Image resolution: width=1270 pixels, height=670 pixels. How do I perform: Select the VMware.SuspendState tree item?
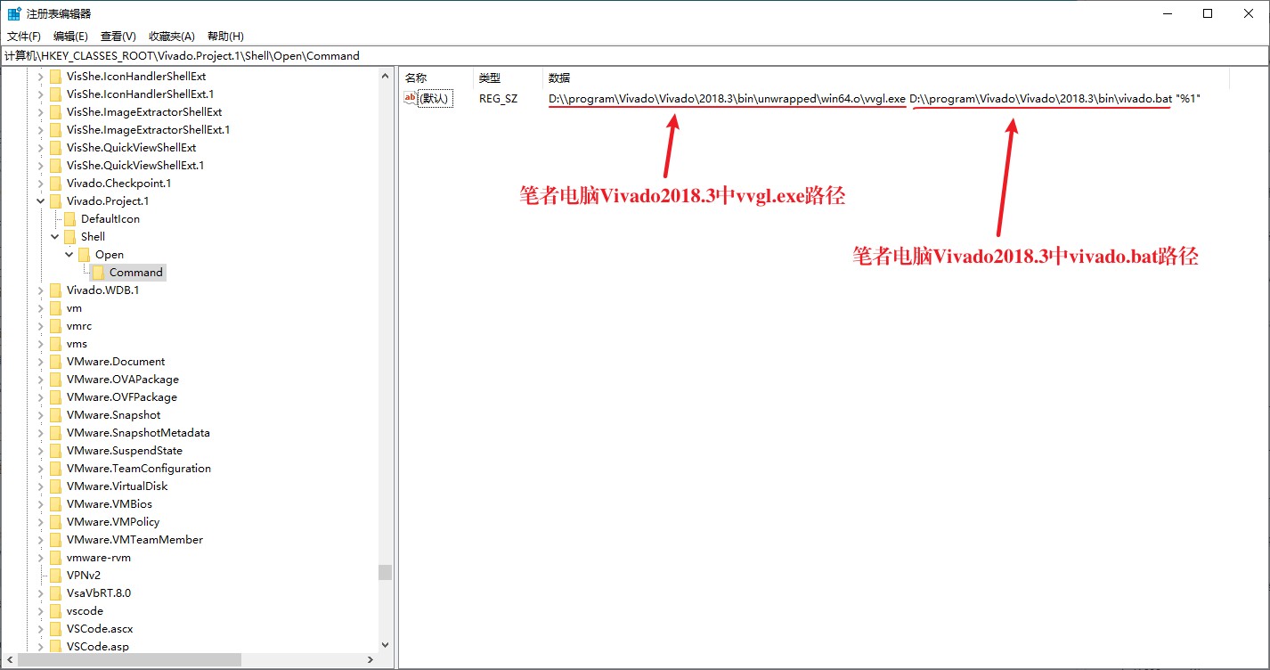point(124,451)
